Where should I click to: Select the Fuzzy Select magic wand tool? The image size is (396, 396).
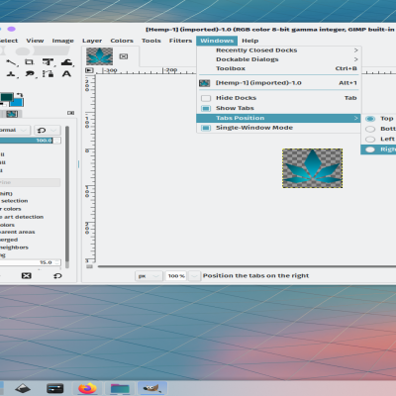tap(12, 62)
